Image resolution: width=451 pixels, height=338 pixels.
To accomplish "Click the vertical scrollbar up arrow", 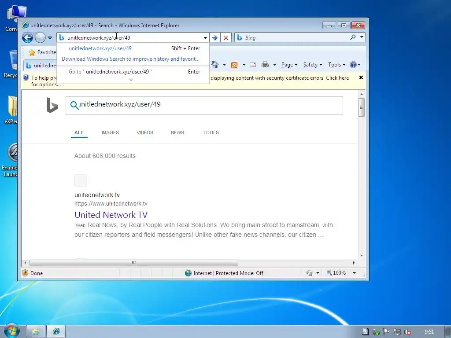I will pyautogui.click(x=362, y=94).
